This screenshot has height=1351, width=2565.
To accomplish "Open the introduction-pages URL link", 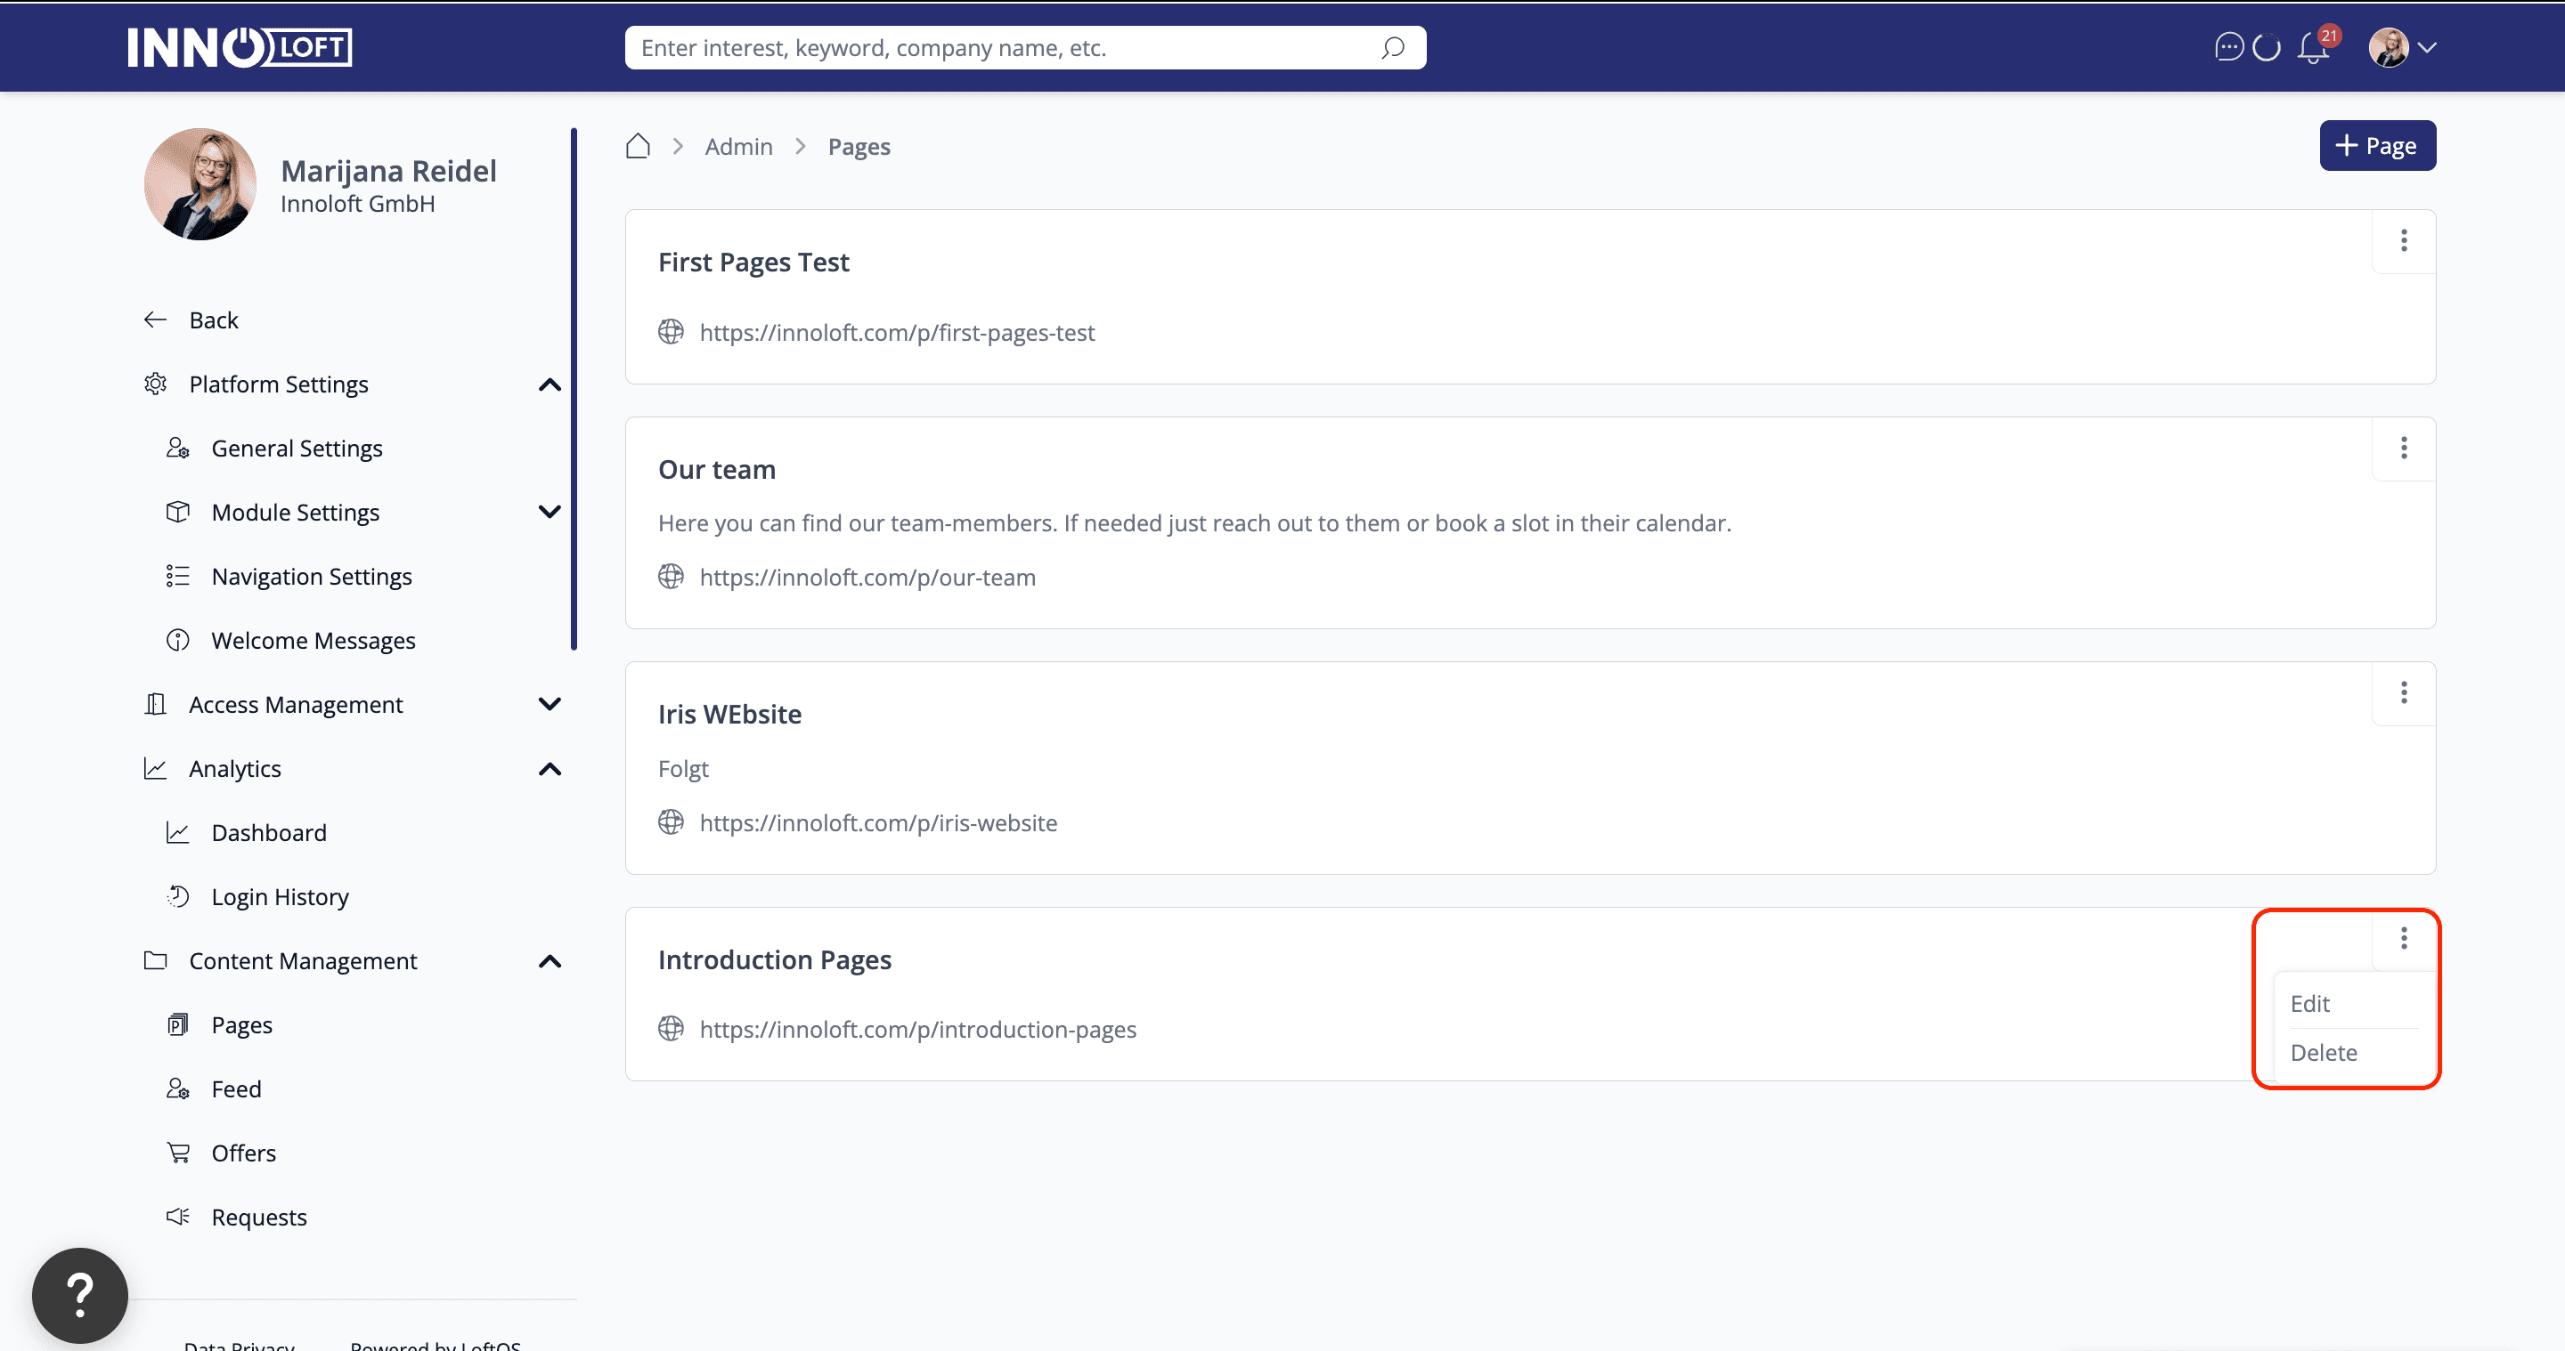I will (917, 1030).
